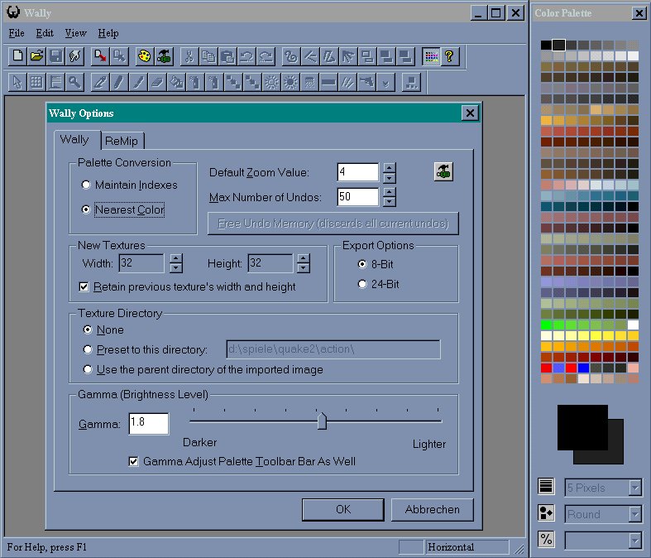Click the Abbrechen button

pos(432,510)
